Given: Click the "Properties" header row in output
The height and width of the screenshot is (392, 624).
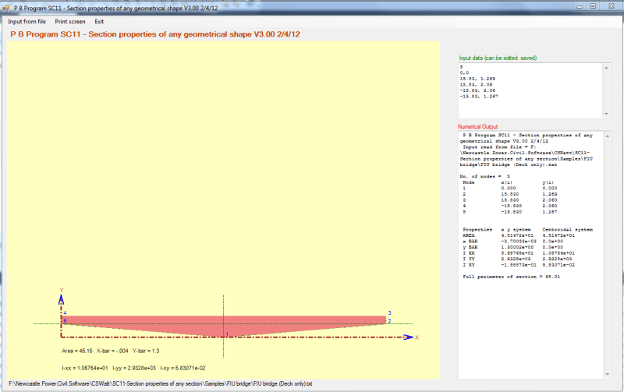Looking at the screenshot, I should [x=528, y=229].
